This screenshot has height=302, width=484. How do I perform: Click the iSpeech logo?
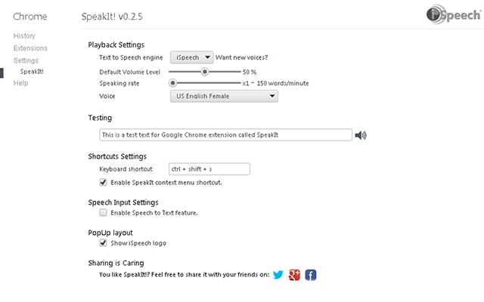(454, 14)
